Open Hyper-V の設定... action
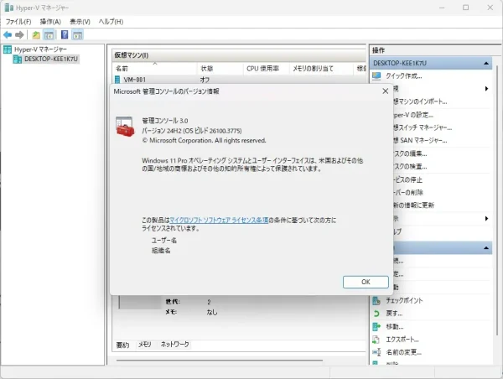 tap(413, 115)
